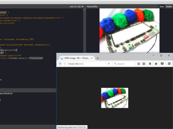Open the Firefox hamburger menu

click(169, 64)
